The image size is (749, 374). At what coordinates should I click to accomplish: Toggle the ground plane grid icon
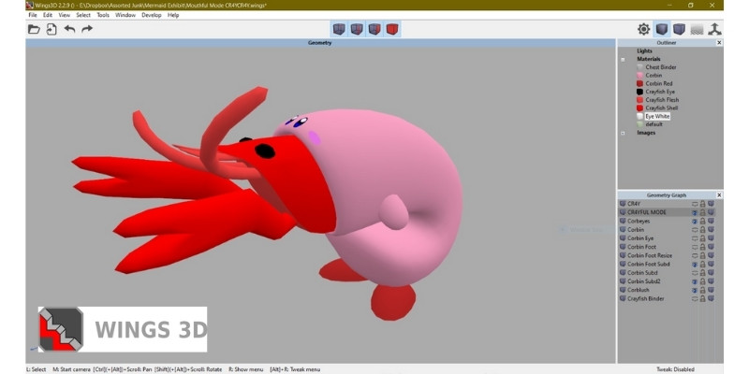coord(697,30)
